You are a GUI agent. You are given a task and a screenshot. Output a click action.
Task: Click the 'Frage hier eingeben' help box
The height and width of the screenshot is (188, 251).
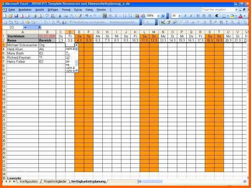(218, 10)
